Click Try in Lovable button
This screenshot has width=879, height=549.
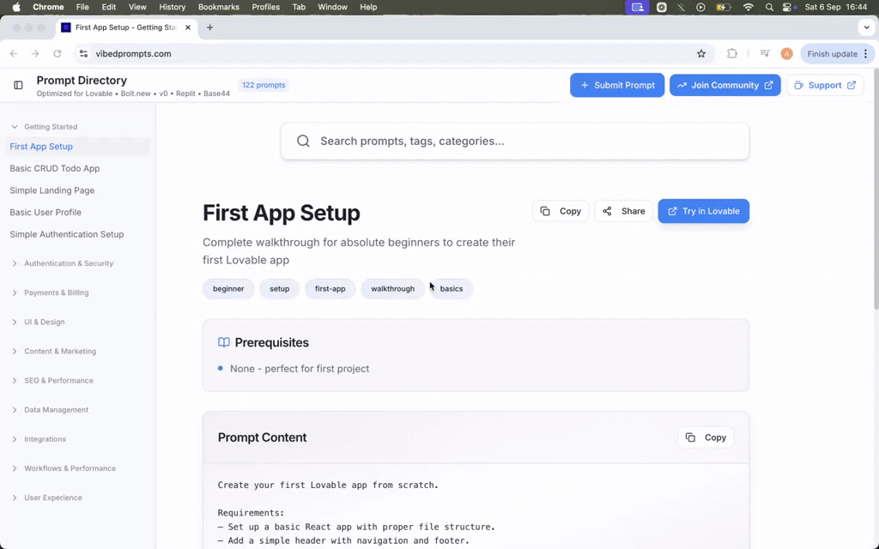(x=704, y=211)
